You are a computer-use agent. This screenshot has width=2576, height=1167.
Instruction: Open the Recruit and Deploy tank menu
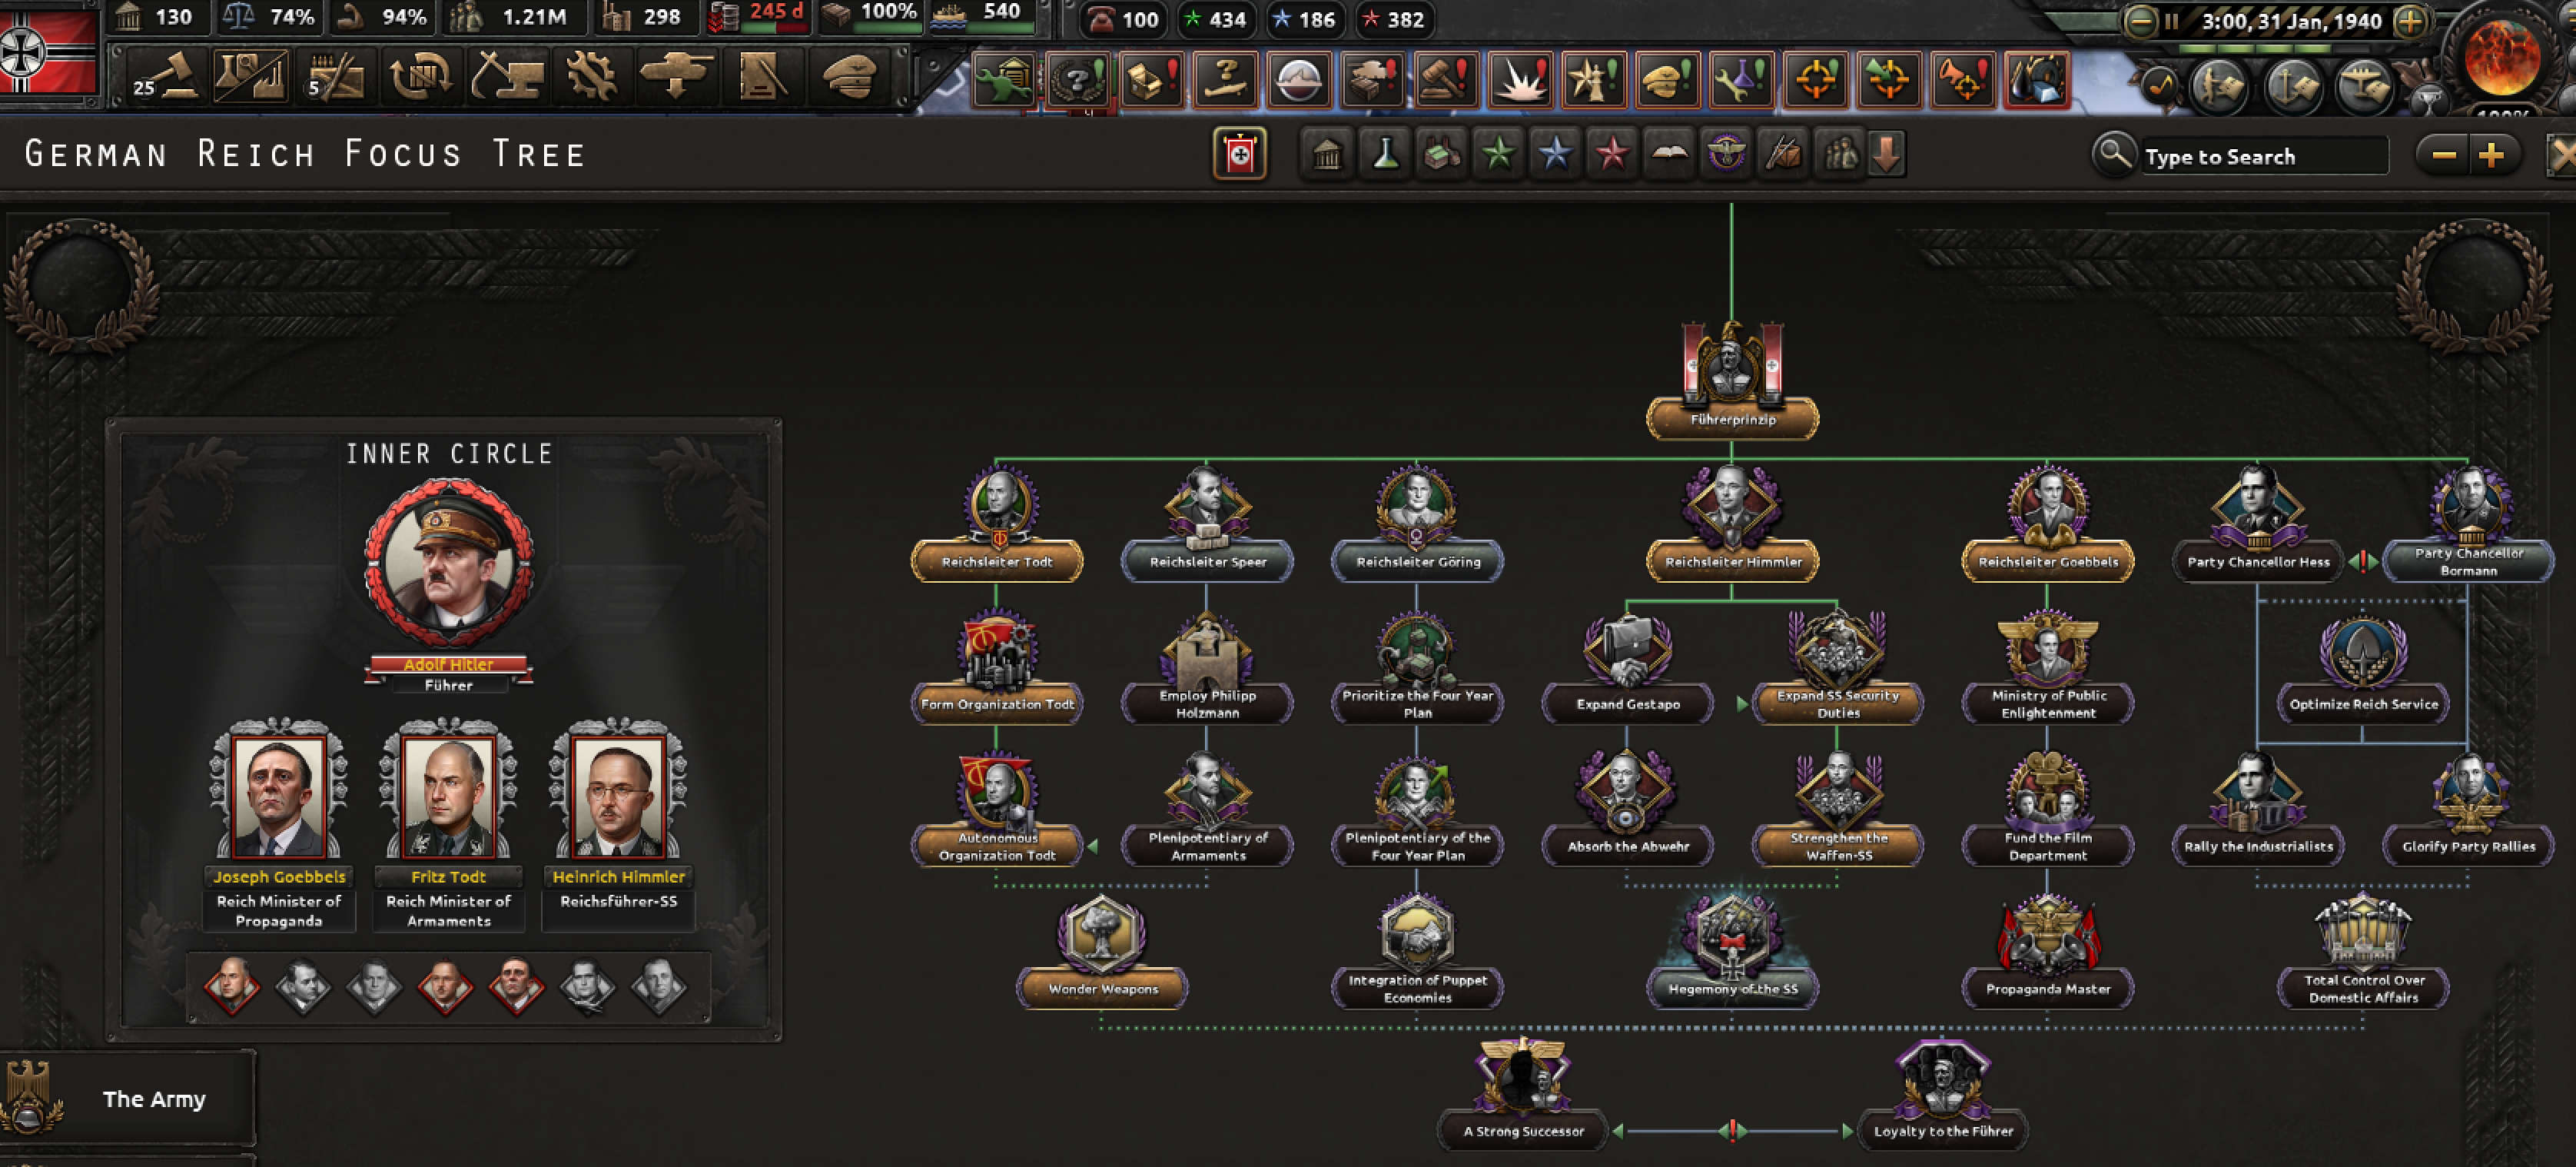pos(676,76)
